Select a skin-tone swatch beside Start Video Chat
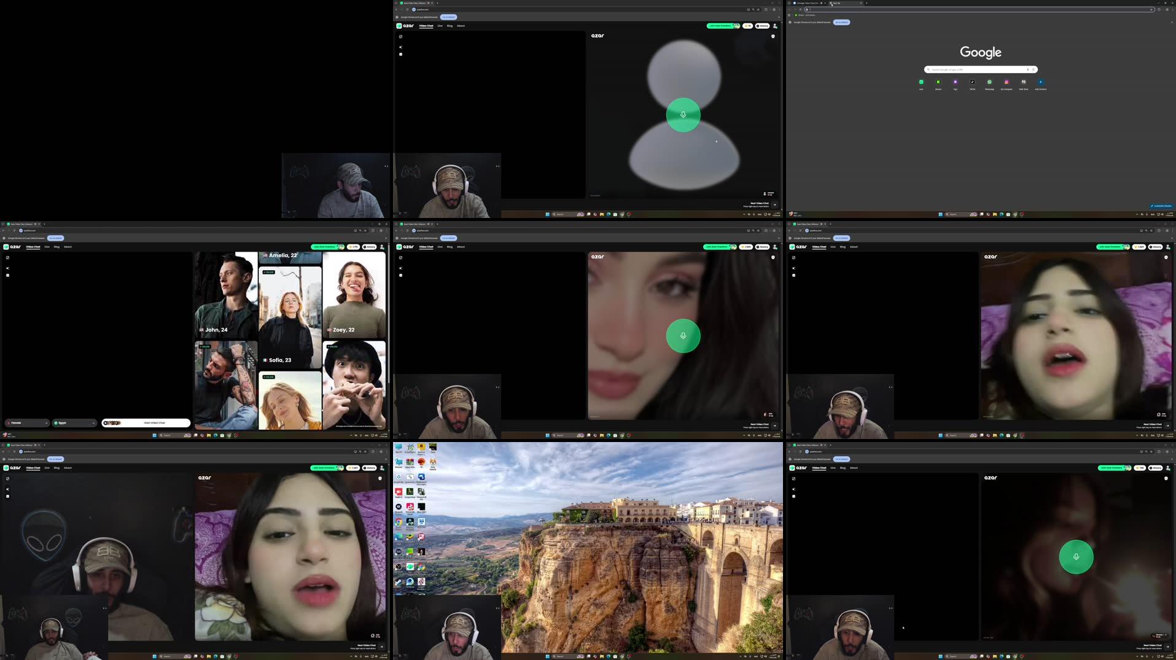The width and height of the screenshot is (1176, 660). point(113,422)
